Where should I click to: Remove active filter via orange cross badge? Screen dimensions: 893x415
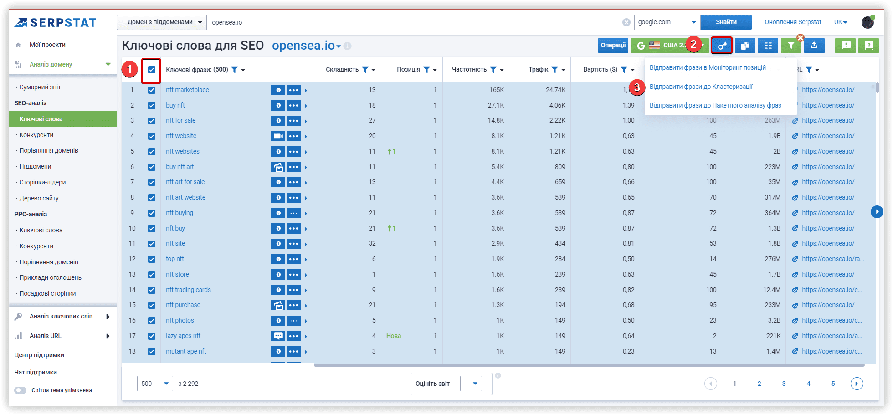pyautogui.click(x=801, y=38)
